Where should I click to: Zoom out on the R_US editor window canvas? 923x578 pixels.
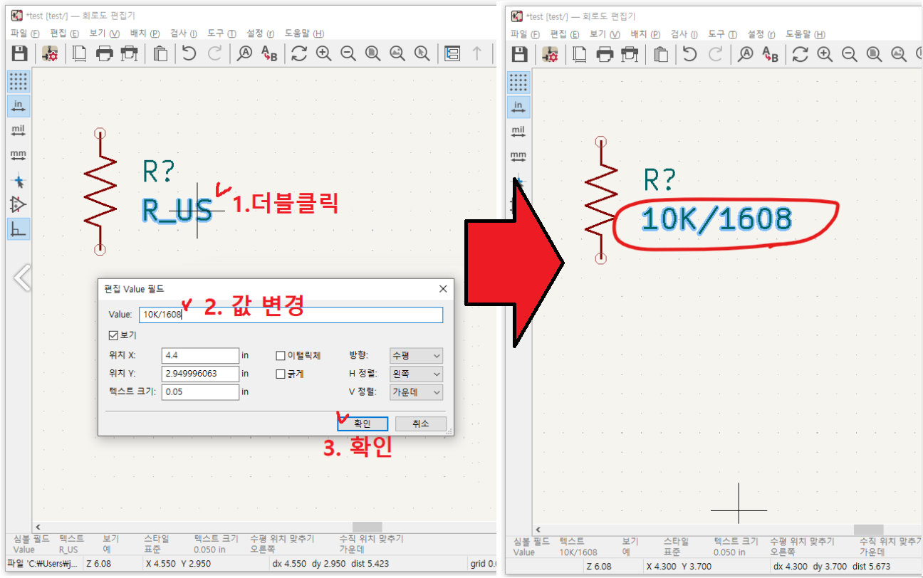pos(348,53)
